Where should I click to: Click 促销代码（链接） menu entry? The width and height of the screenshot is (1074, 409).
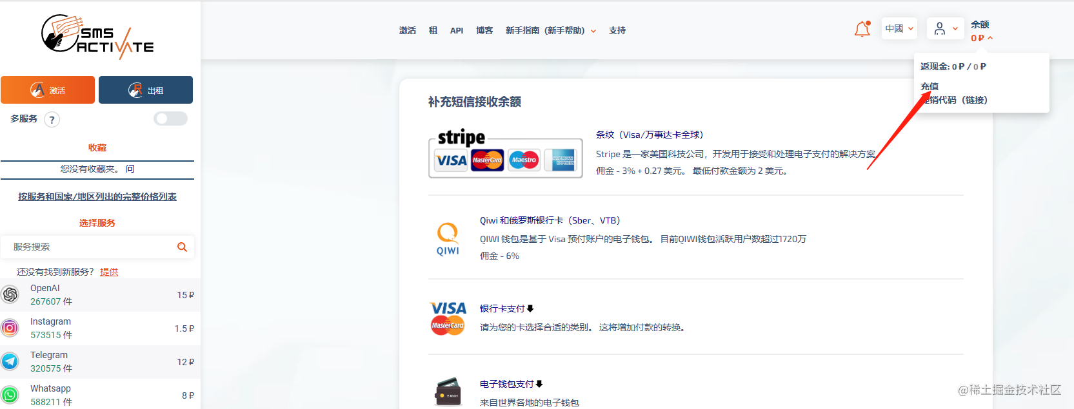pos(954,100)
